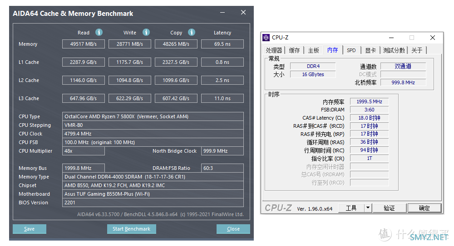Click the L2 Cache write value 1094.8 GB/s
The width and height of the screenshot is (454, 246).
click(x=130, y=80)
